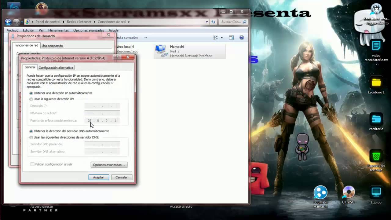The height and width of the screenshot is (220, 391).
Task: Switch to Funciones de red tab
Action: [26, 45]
